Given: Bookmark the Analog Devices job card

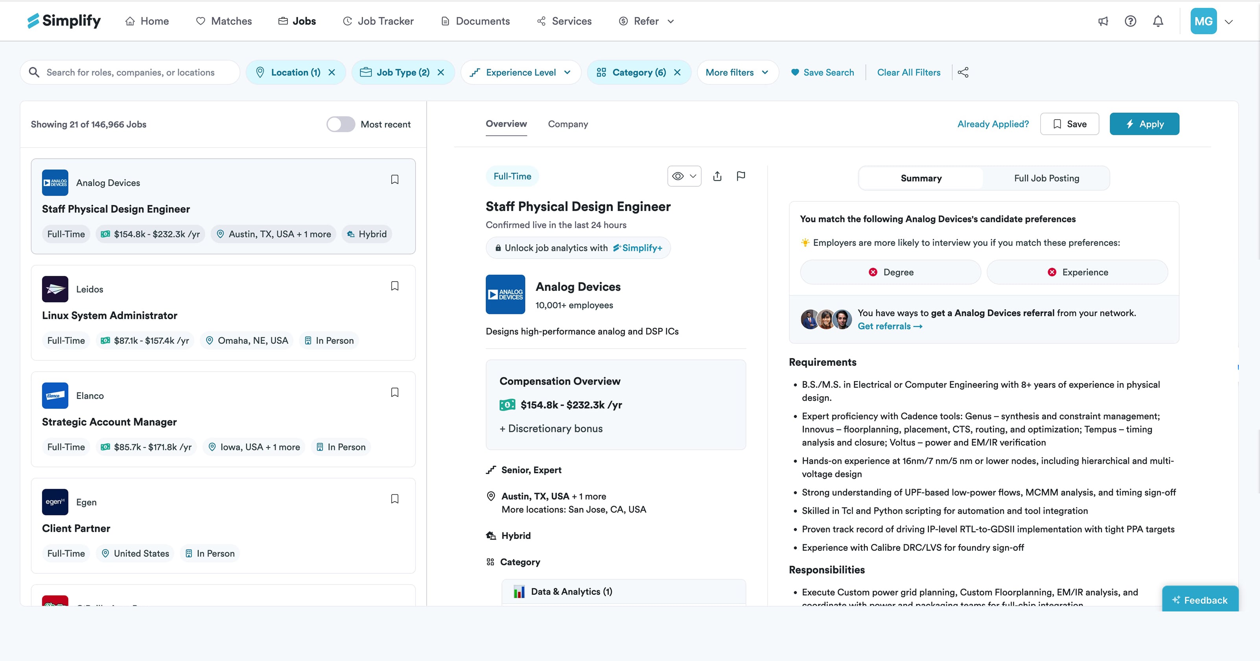Looking at the screenshot, I should [395, 179].
